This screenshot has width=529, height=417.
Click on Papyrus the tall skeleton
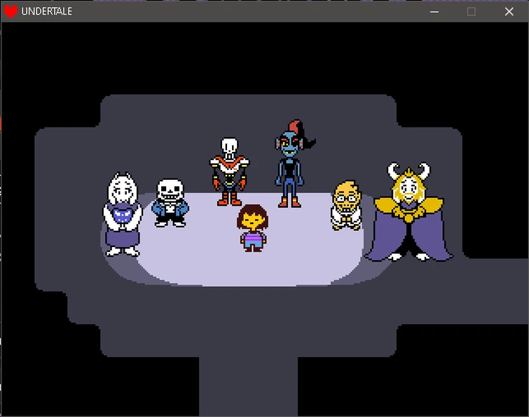coord(229,171)
